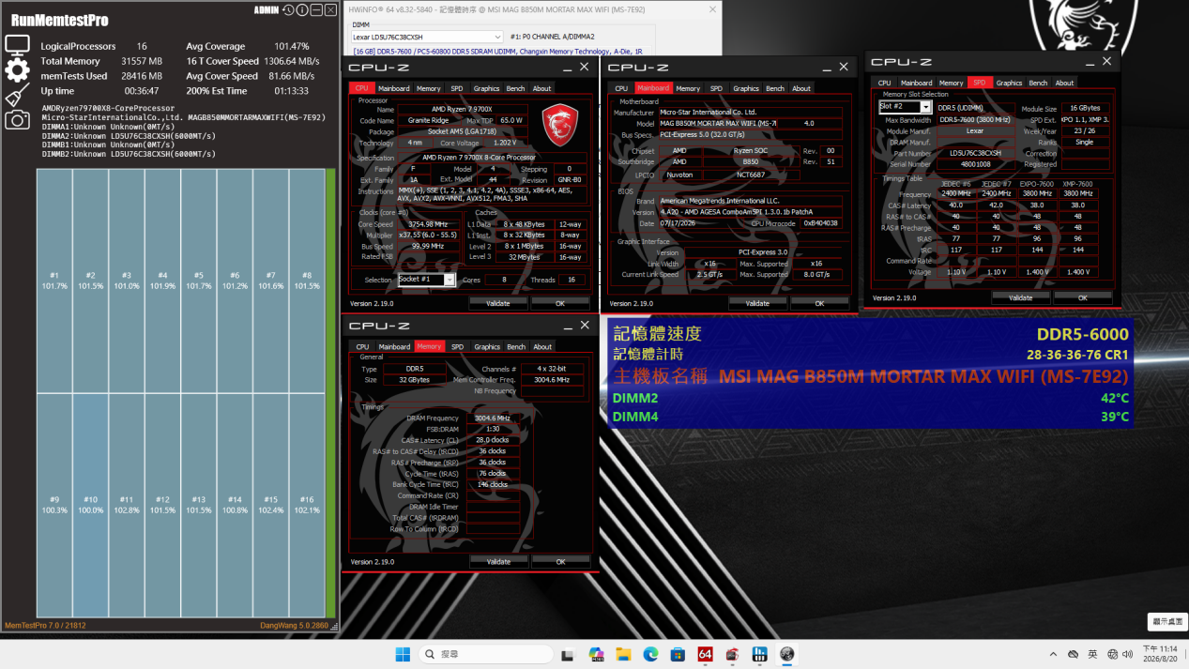Open the red chip app icon on the taskbar
Viewport: 1189px width, 669px height.
732,654
